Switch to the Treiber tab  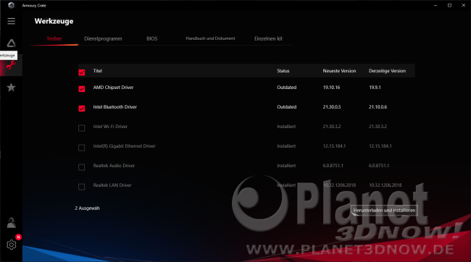click(54, 38)
